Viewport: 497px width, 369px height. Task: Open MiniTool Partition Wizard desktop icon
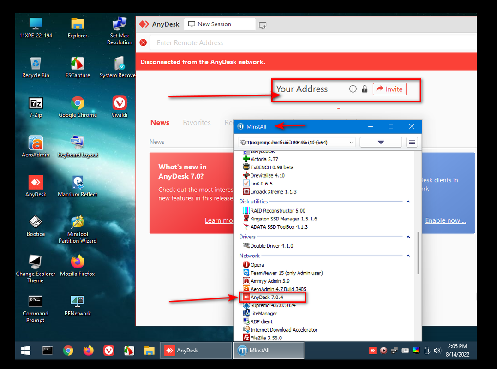click(x=78, y=229)
